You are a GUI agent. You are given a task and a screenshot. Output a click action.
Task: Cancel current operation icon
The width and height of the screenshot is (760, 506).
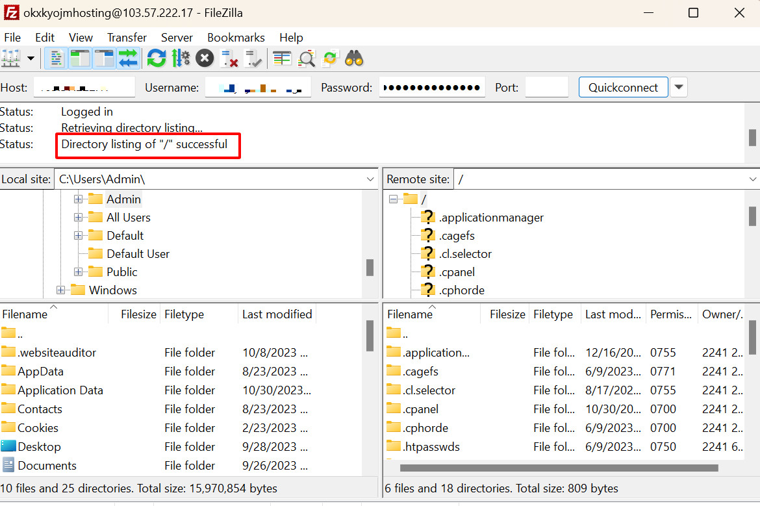pyautogui.click(x=205, y=58)
